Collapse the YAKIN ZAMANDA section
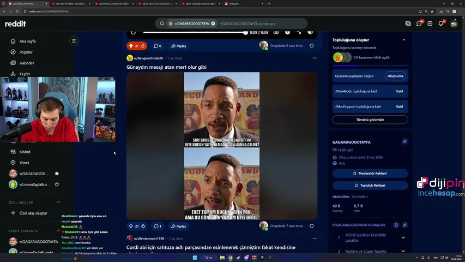Screen dimensions: 465x262 (58, 231)
